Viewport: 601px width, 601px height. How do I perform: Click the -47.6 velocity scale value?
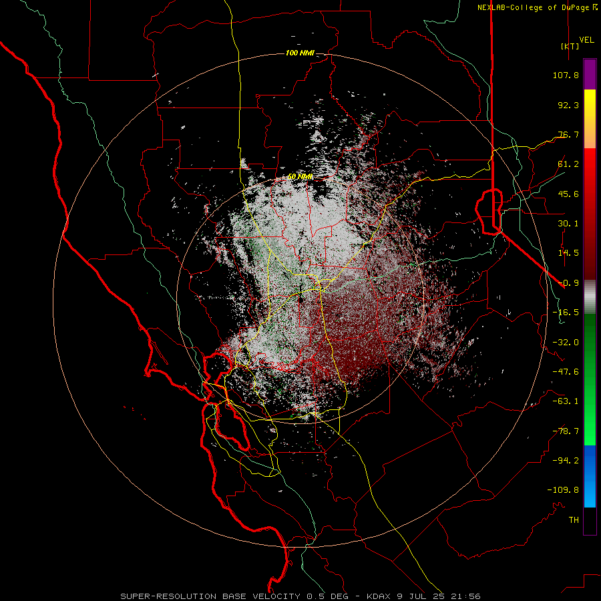[x=566, y=372]
